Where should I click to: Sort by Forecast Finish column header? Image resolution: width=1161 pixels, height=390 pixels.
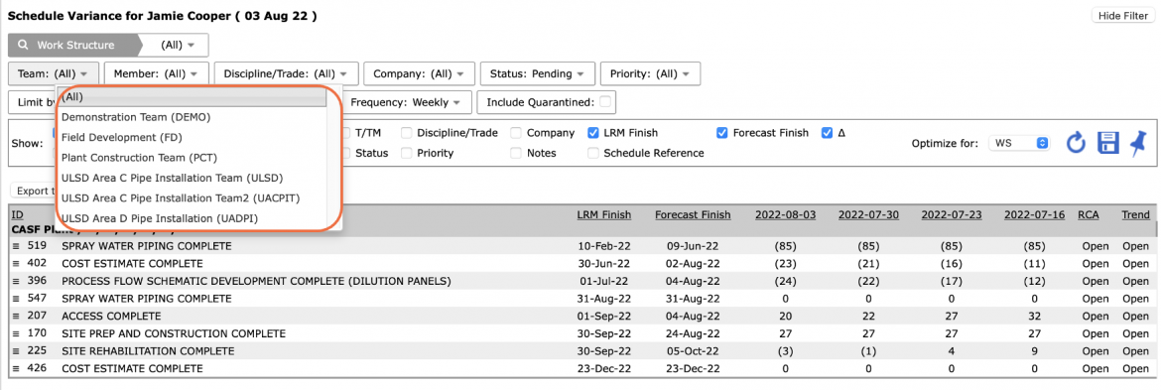pos(693,214)
